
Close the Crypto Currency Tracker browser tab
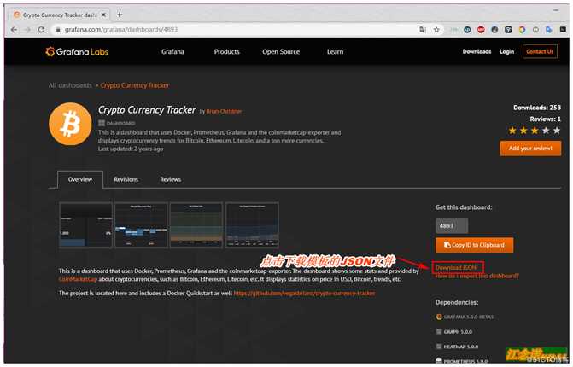point(103,15)
